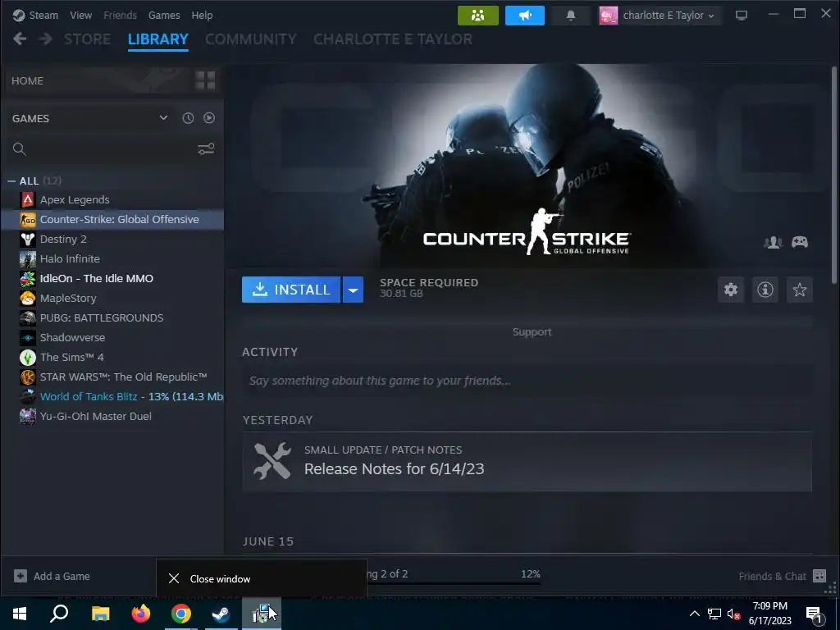The width and height of the screenshot is (840, 630).
Task: Open the Windows Start menu
Action: click(20, 614)
